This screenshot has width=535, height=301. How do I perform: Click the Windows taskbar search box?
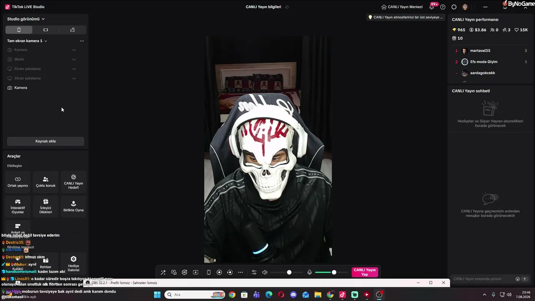(196, 295)
